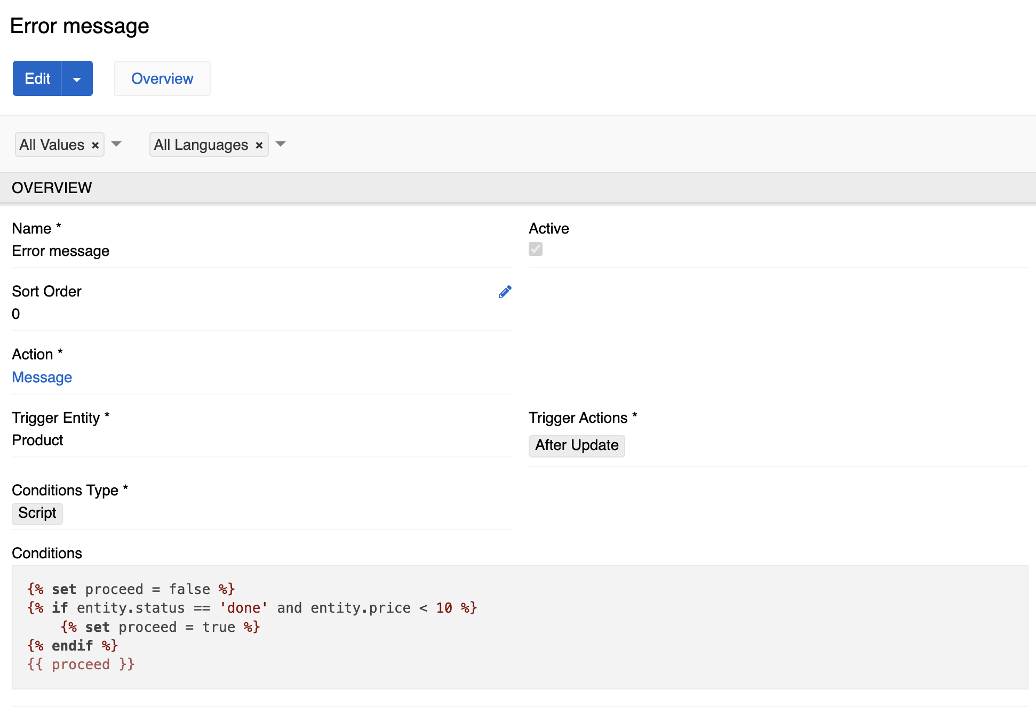The height and width of the screenshot is (722, 1036).
Task: Open the Message action link
Action: click(x=42, y=378)
